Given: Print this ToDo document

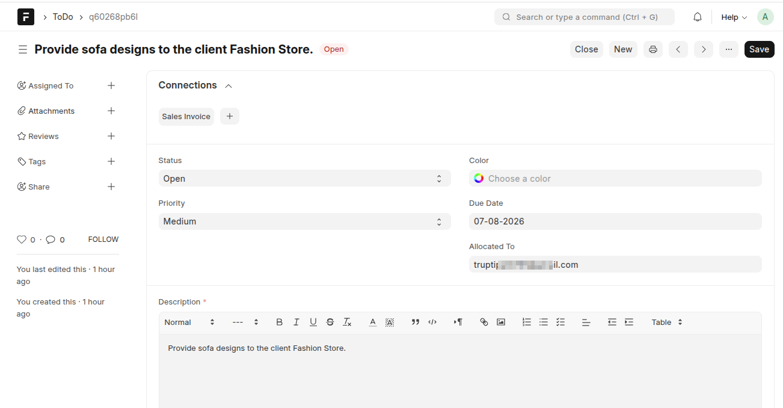Looking at the screenshot, I should (653, 49).
